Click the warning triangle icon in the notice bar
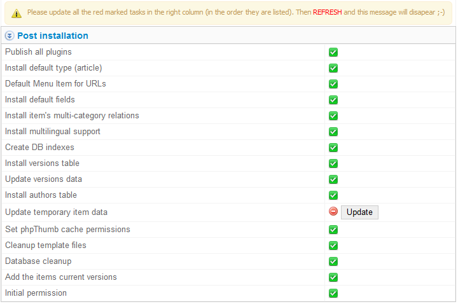Screen dimensions: 458x304 [17, 13]
